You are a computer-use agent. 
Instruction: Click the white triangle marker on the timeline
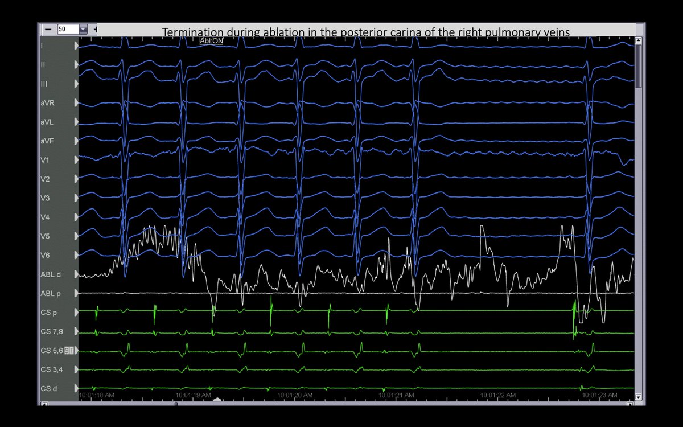(x=219, y=400)
